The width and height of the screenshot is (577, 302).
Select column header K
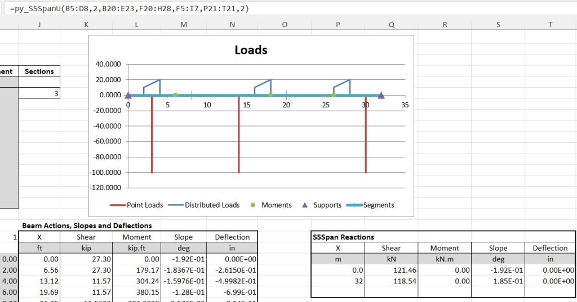click(x=86, y=24)
